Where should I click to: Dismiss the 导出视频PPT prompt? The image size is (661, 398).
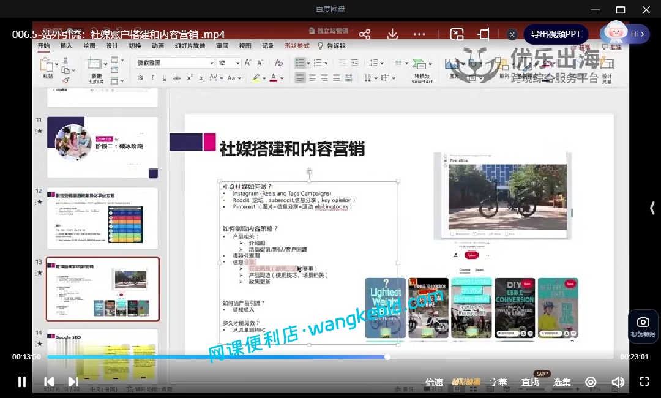[512, 34]
